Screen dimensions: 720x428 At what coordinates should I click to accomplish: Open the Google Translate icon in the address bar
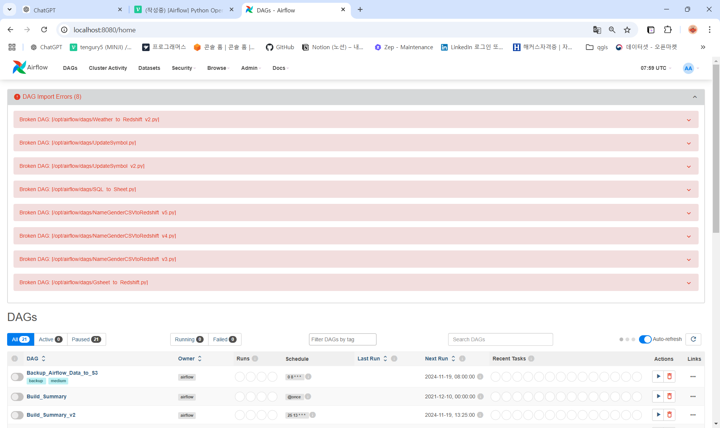pos(597,30)
